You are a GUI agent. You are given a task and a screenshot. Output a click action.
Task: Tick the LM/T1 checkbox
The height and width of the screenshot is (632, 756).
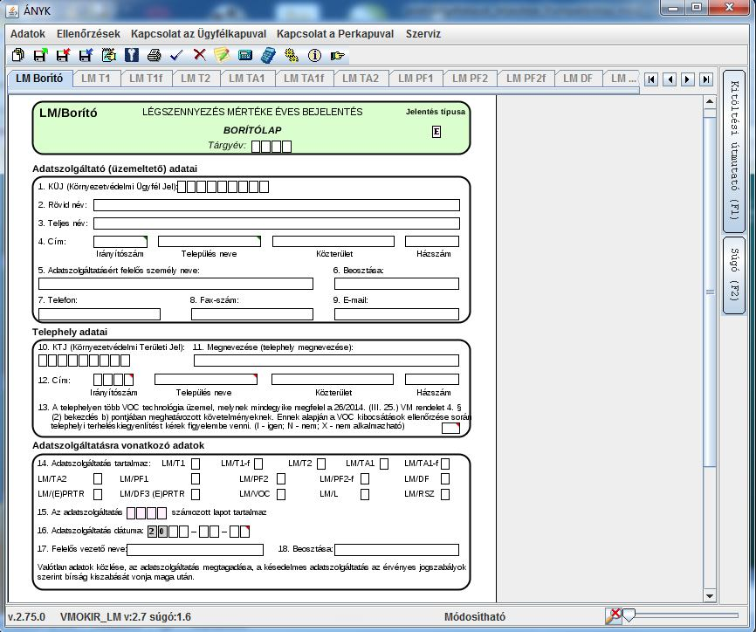pyautogui.click(x=196, y=464)
